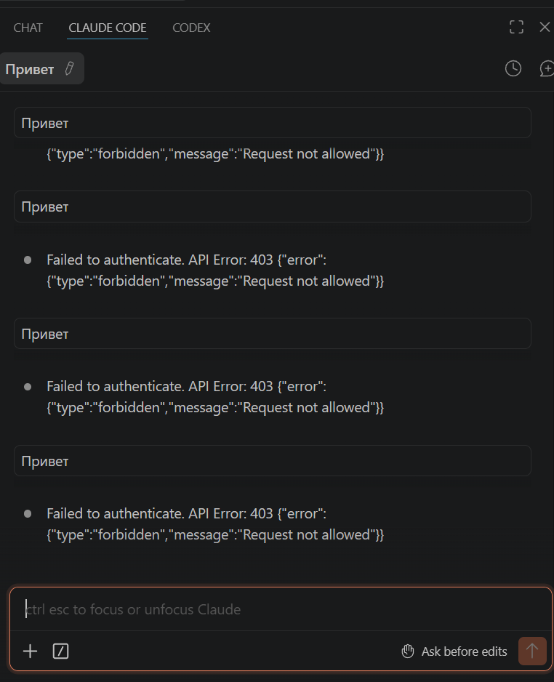
Task: Open session history clock icon
Action: pos(513,69)
